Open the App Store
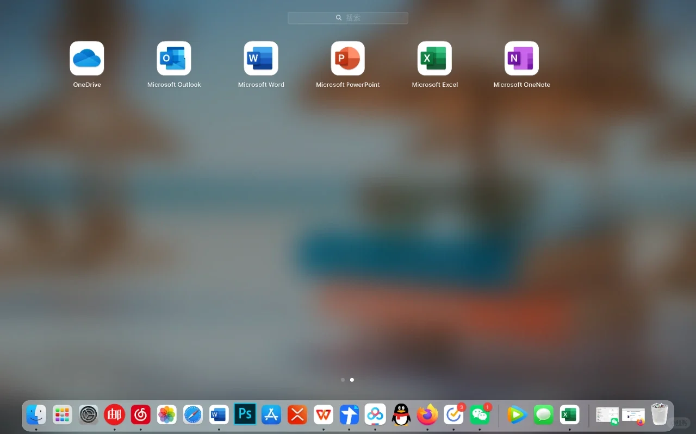 271,414
